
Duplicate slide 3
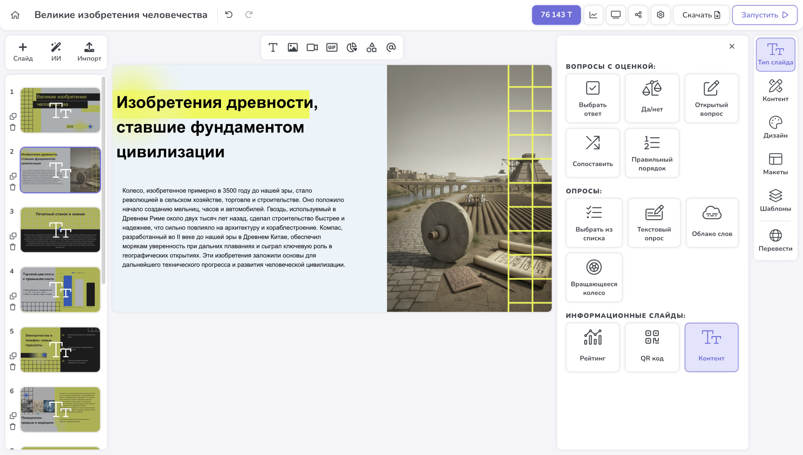[13, 236]
